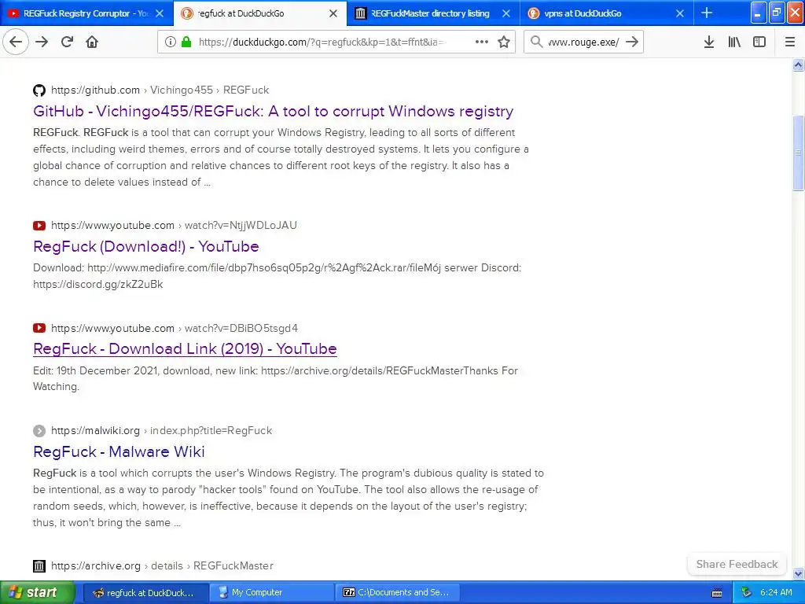Click the DuckDuckGo address bar URL
Screen dimensions: 805x604
coord(322,42)
